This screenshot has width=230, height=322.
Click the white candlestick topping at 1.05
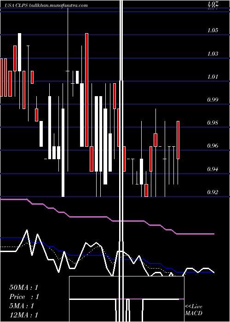(19, 52)
